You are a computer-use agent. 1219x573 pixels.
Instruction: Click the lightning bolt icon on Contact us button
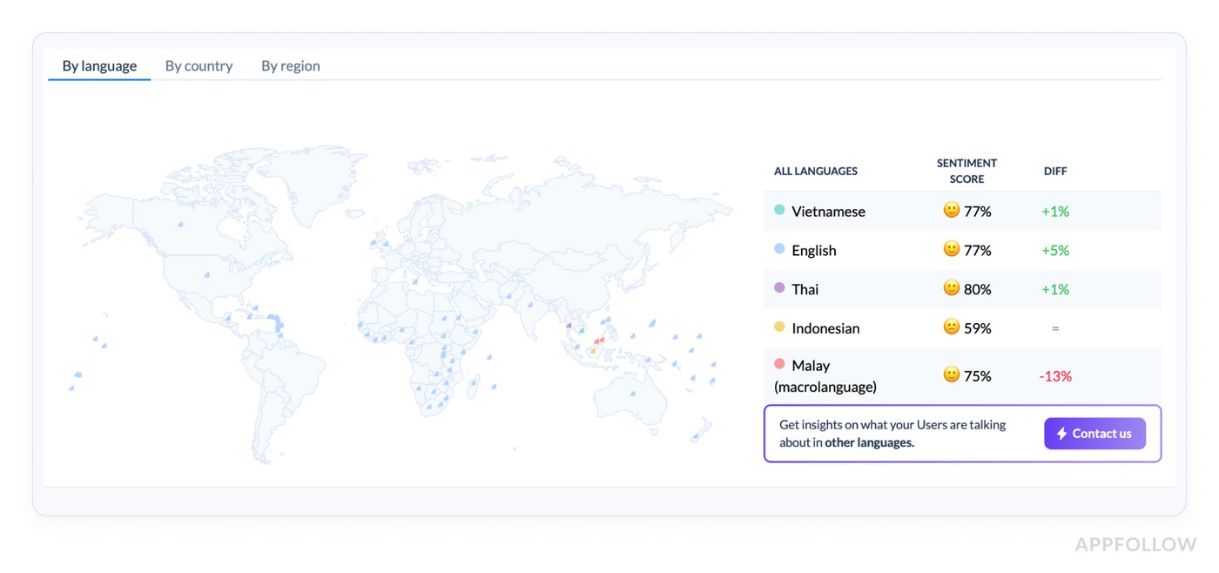[x=1062, y=433]
